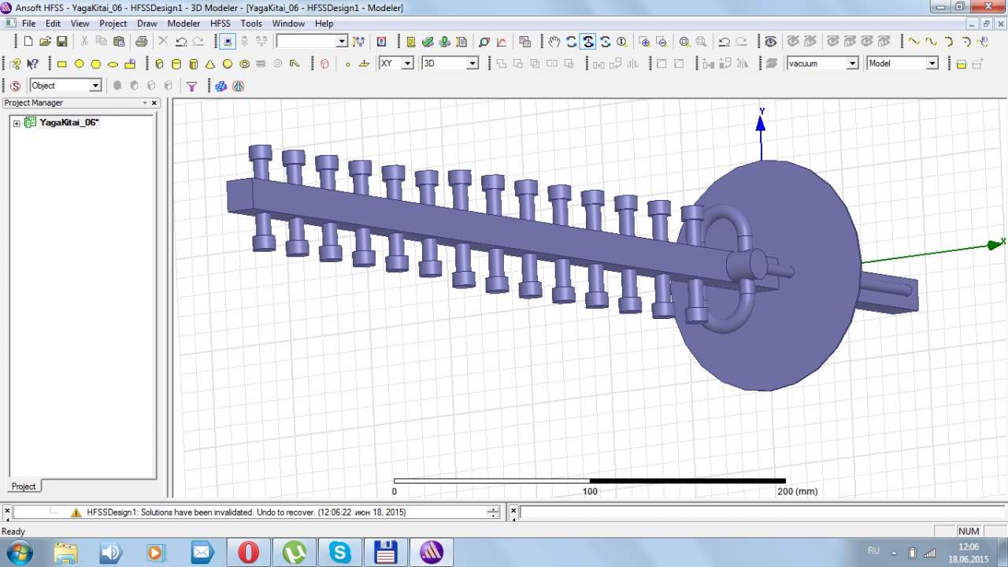1008x567 pixels.
Task: Toggle the select mode toolbar button
Action: click(228, 42)
